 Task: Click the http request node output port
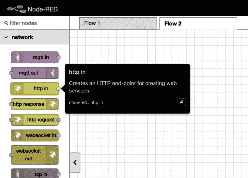point(59,120)
